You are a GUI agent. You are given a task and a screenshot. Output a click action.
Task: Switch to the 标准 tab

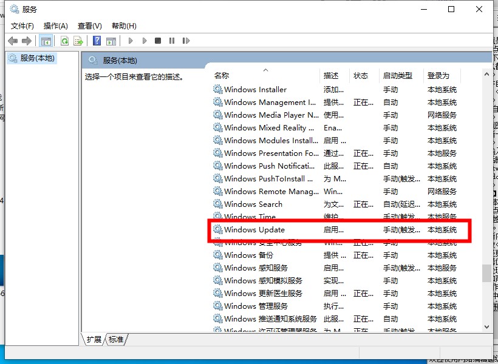point(116,339)
